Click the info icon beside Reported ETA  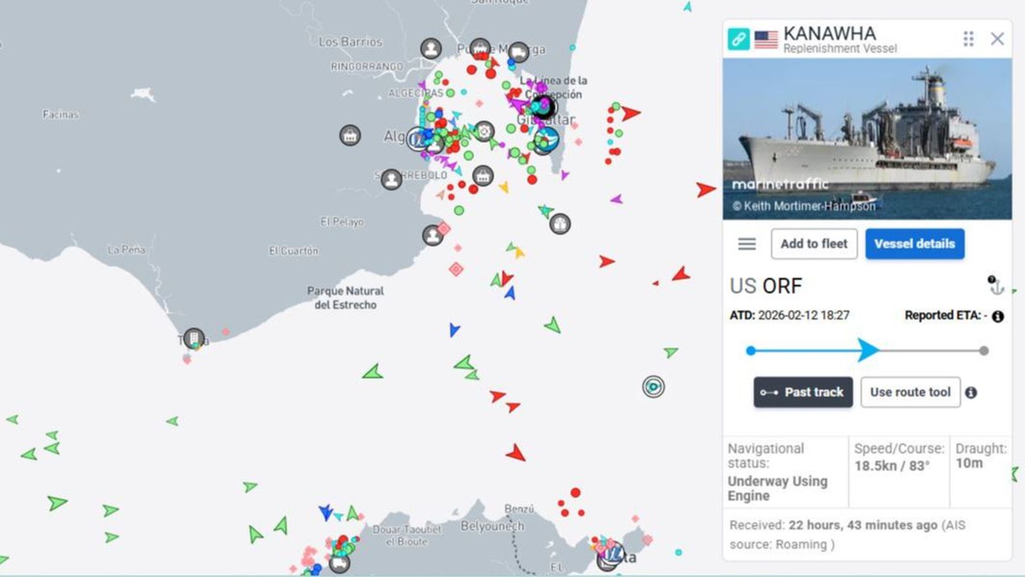(x=997, y=315)
